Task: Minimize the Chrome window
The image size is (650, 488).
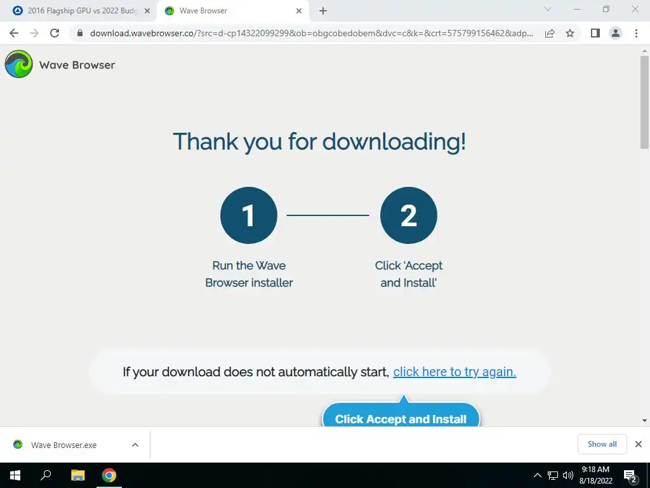Action: point(576,9)
